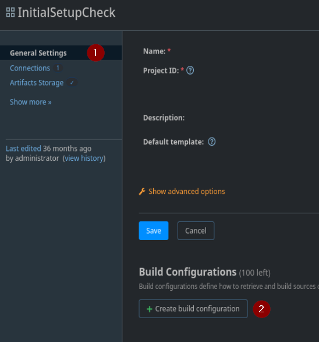This screenshot has width=319, height=342.
Task: Show advanced options
Action: click(186, 192)
